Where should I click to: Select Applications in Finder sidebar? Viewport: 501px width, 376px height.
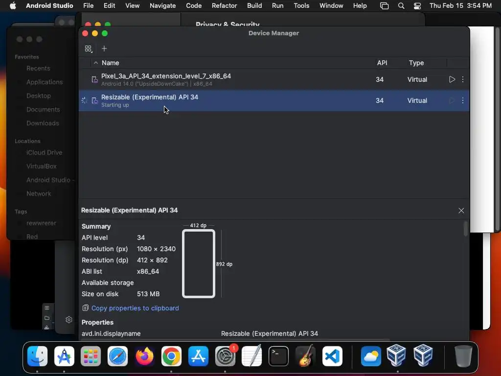45,82
